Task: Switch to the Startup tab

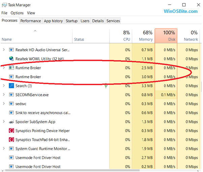Action: (x=71, y=21)
